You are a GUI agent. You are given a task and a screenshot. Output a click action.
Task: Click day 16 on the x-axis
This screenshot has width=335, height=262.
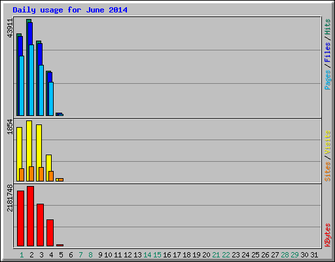click(167, 255)
